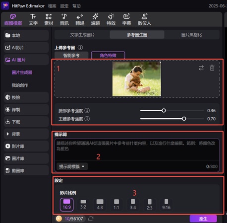The height and width of the screenshot is (223, 227).
Task: Click the 產生 generate button
Action: tap(203, 219)
